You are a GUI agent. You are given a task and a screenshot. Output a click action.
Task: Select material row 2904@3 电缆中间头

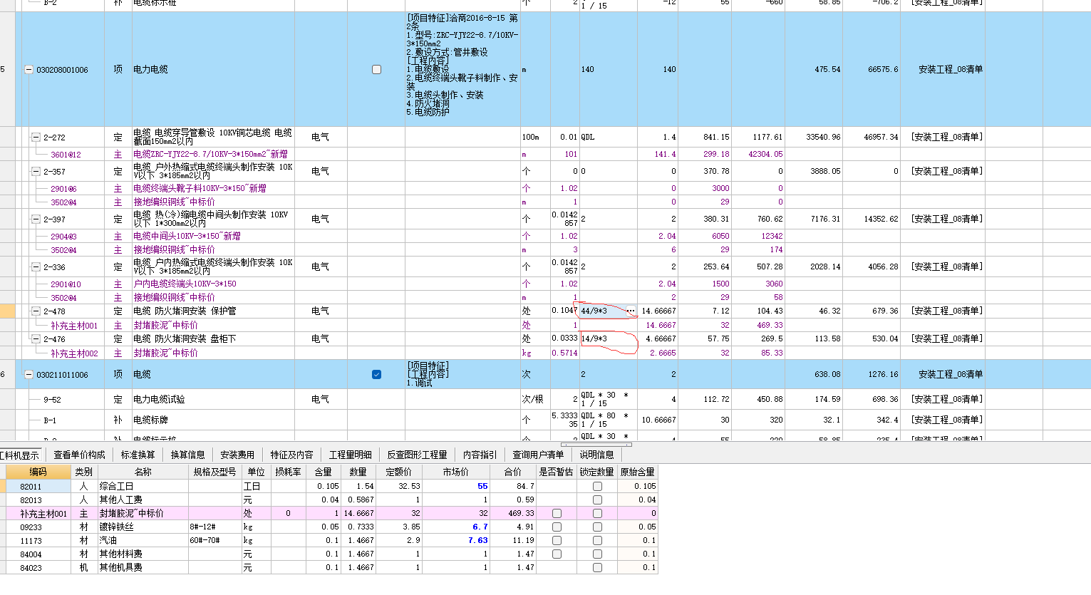point(187,236)
